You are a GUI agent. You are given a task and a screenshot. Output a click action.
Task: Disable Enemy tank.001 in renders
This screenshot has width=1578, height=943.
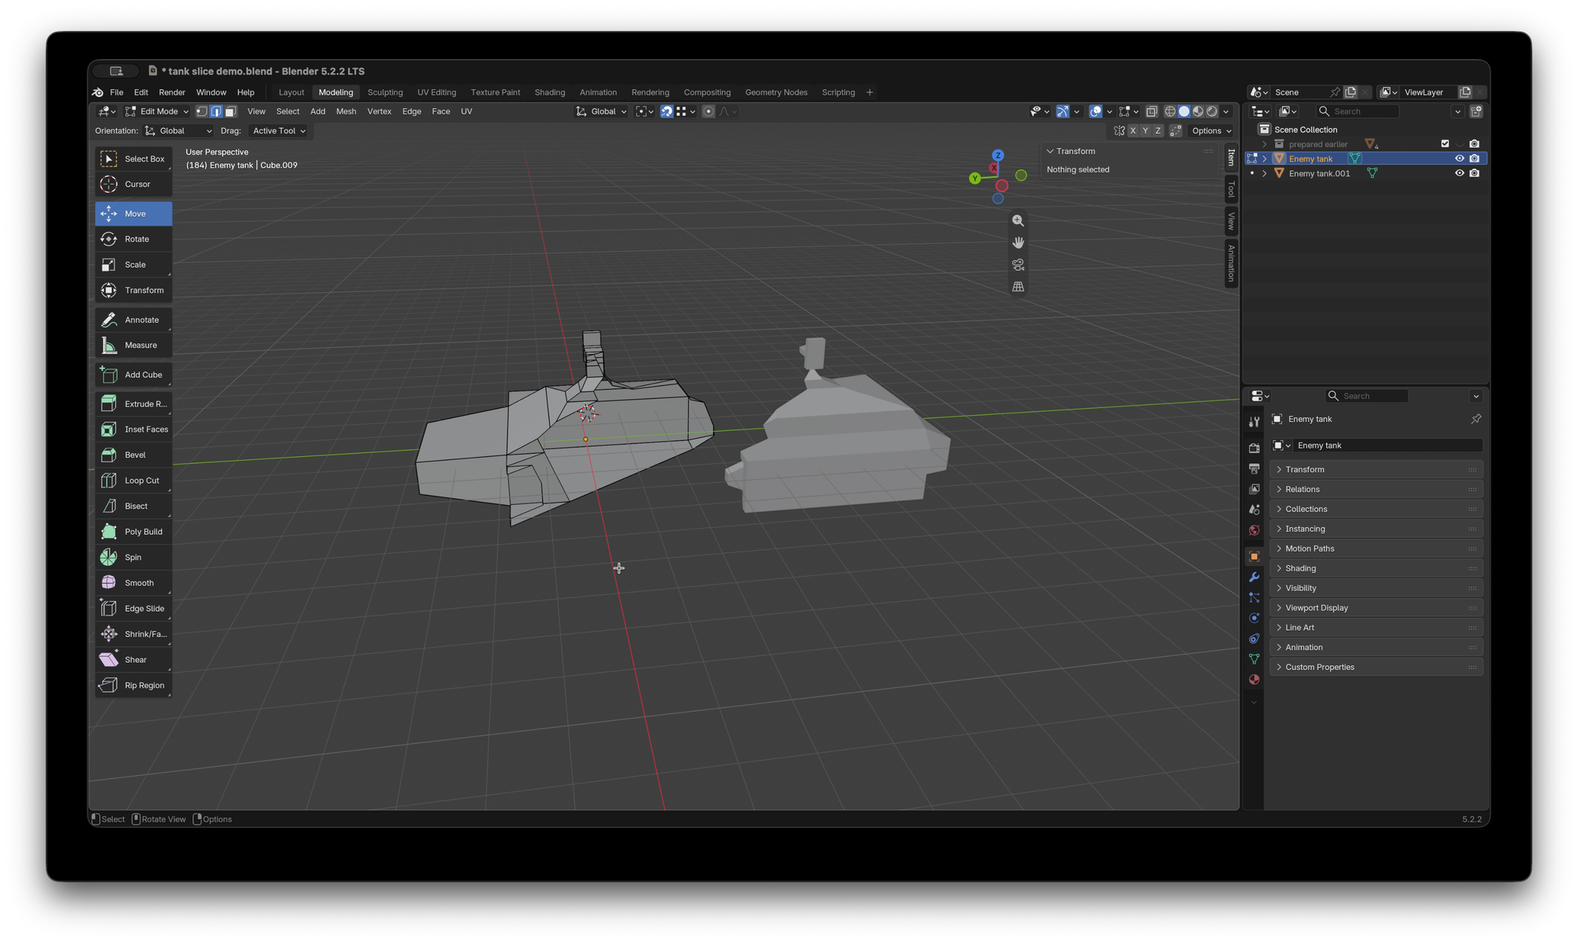(x=1474, y=174)
